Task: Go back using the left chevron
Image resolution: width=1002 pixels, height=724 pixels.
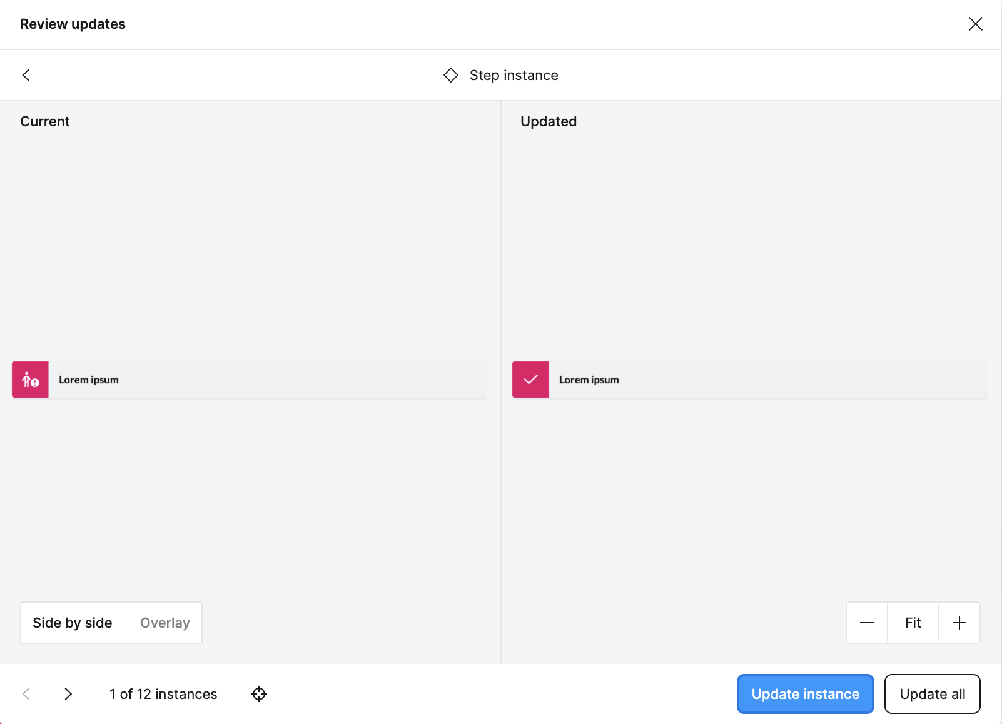Action: pyautogui.click(x=26, y=75)
